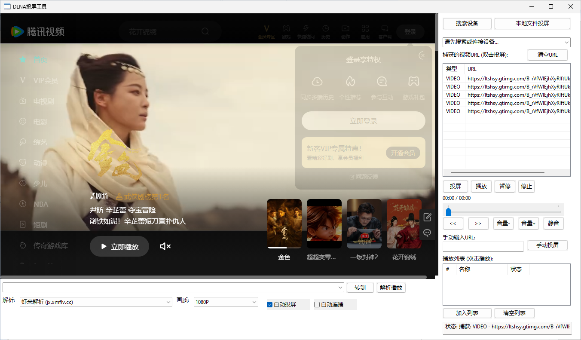Click the 短剧 icon in sidebar

(23, 225)
